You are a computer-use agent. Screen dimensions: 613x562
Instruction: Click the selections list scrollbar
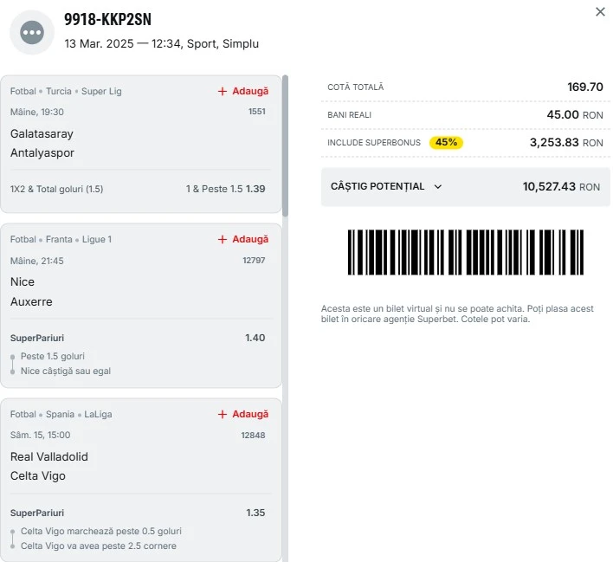pos(286,145)
